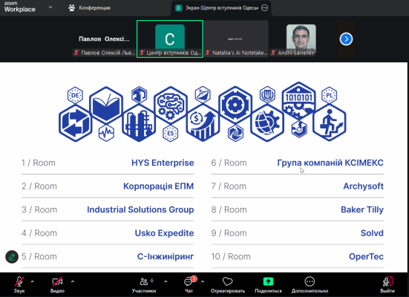Unmute the microphone with Звук button
The width and height of the screenshot is (409, 297).
tap(19, 284)
